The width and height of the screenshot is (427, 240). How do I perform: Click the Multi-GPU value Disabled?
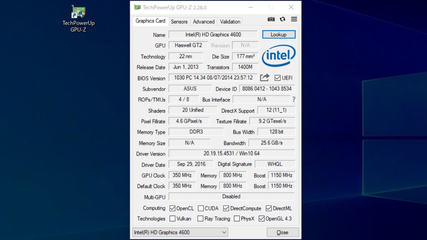click(x=232, y=196)
